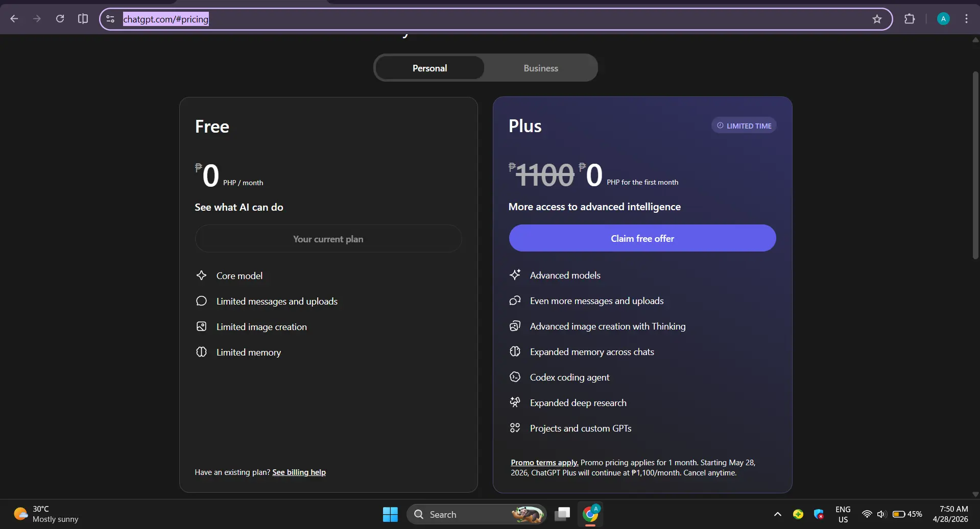This screenshot has width=980, height=529.
Task: Switch to the Business plans tab
Action: pos(541,68)
